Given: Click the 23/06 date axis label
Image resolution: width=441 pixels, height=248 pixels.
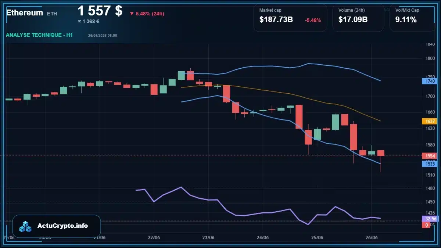Looking at the screenshot, I should 208,238.
